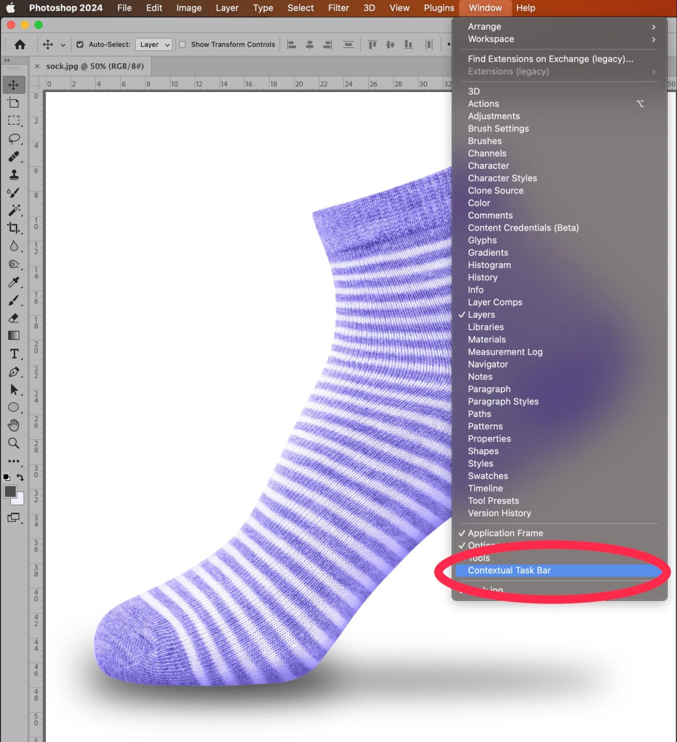677x742 pixels.
Task: Uncheck the Auto-Select checkbox
Action: tap(80, 45)
